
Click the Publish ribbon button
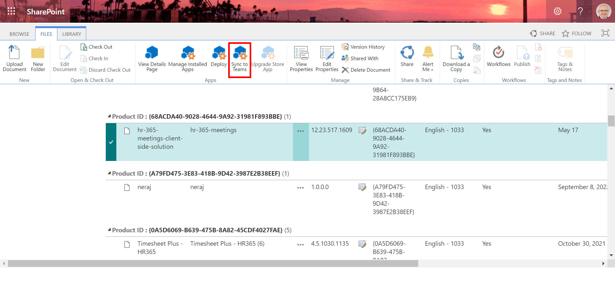tap(522, 56)
